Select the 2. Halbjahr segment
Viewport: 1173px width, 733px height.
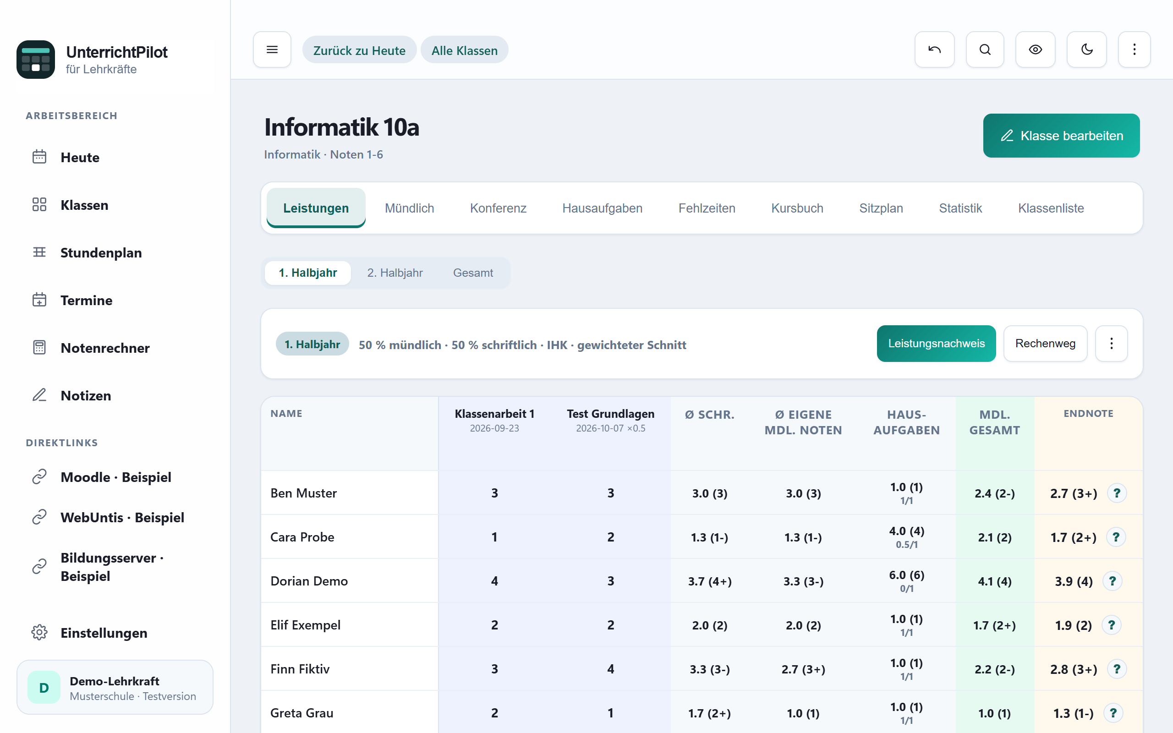click(x=395, y=273)
